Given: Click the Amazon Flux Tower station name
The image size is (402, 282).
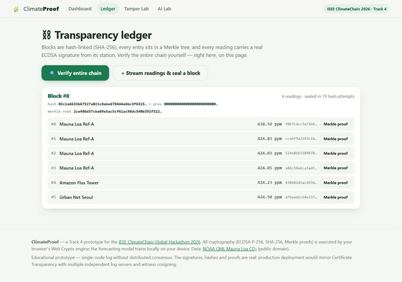Looking at the screenshot, I should [x=79, y=183].
